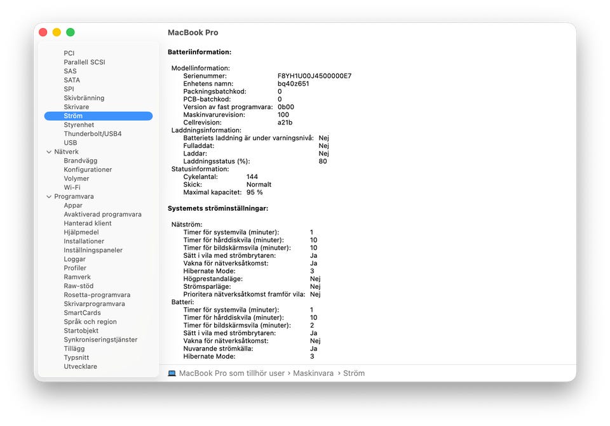Select Utvecklare in the sidebar
This screenshot has width=610, height=426.
tap(81, 366)
